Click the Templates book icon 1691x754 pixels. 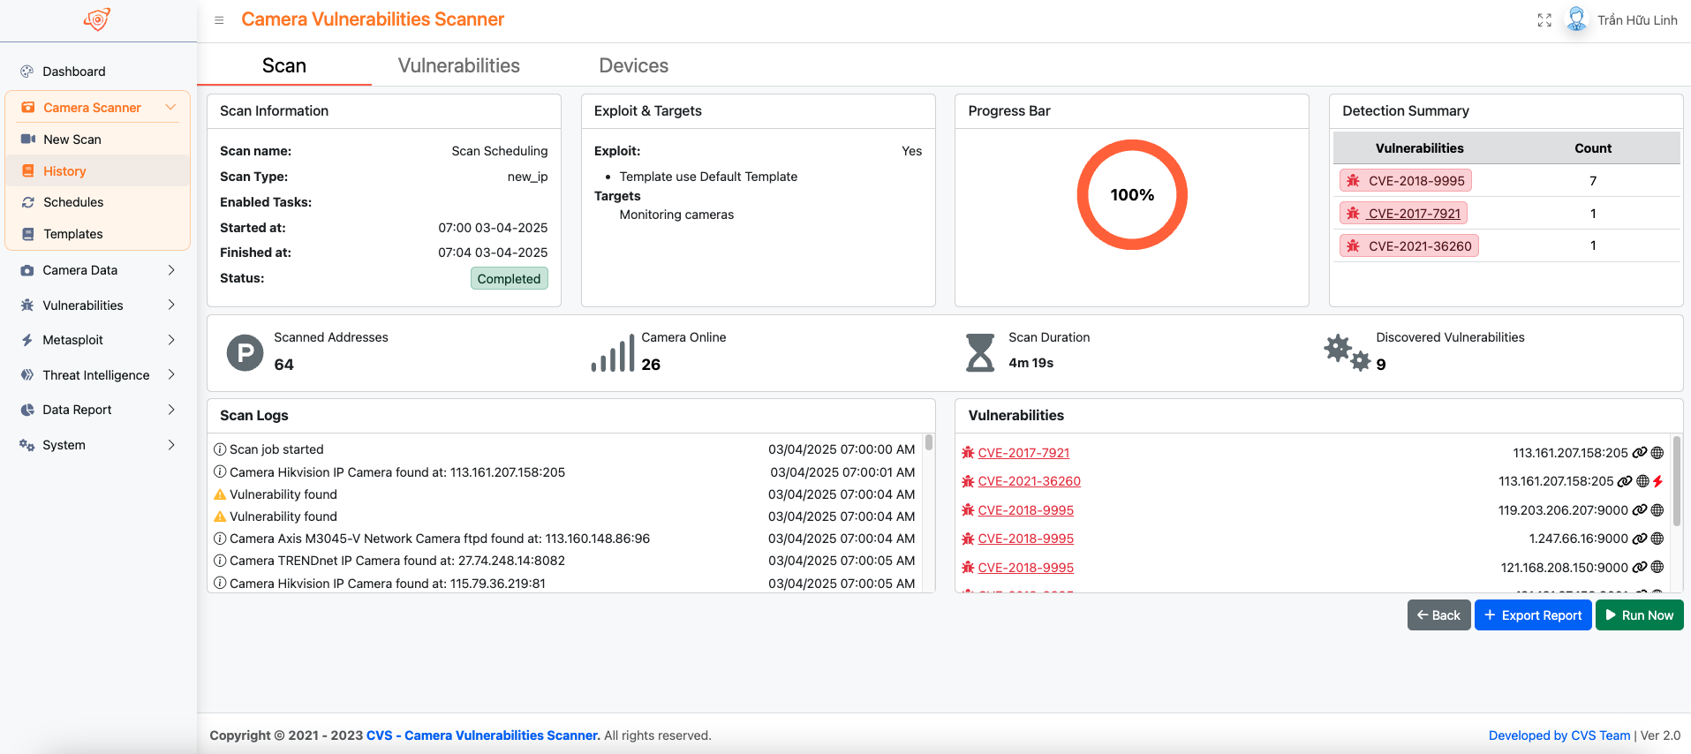coord(28,234)
